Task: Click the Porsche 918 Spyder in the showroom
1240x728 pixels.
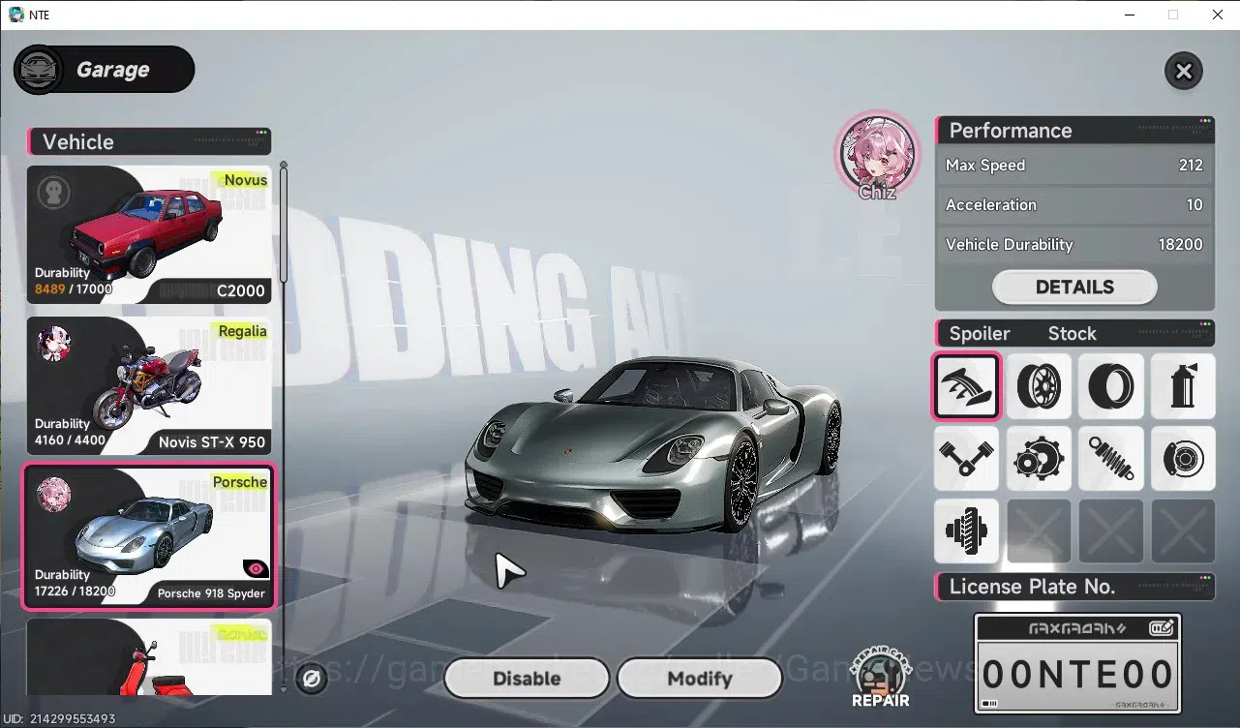Action: pos(653,443)
